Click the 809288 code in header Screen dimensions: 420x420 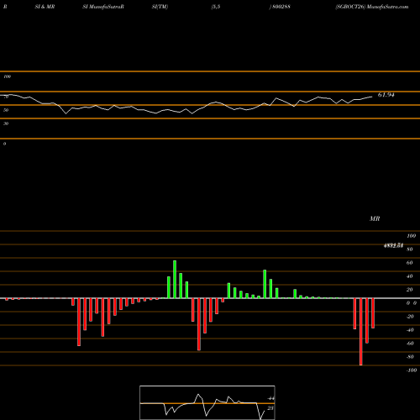coord(281,7)
